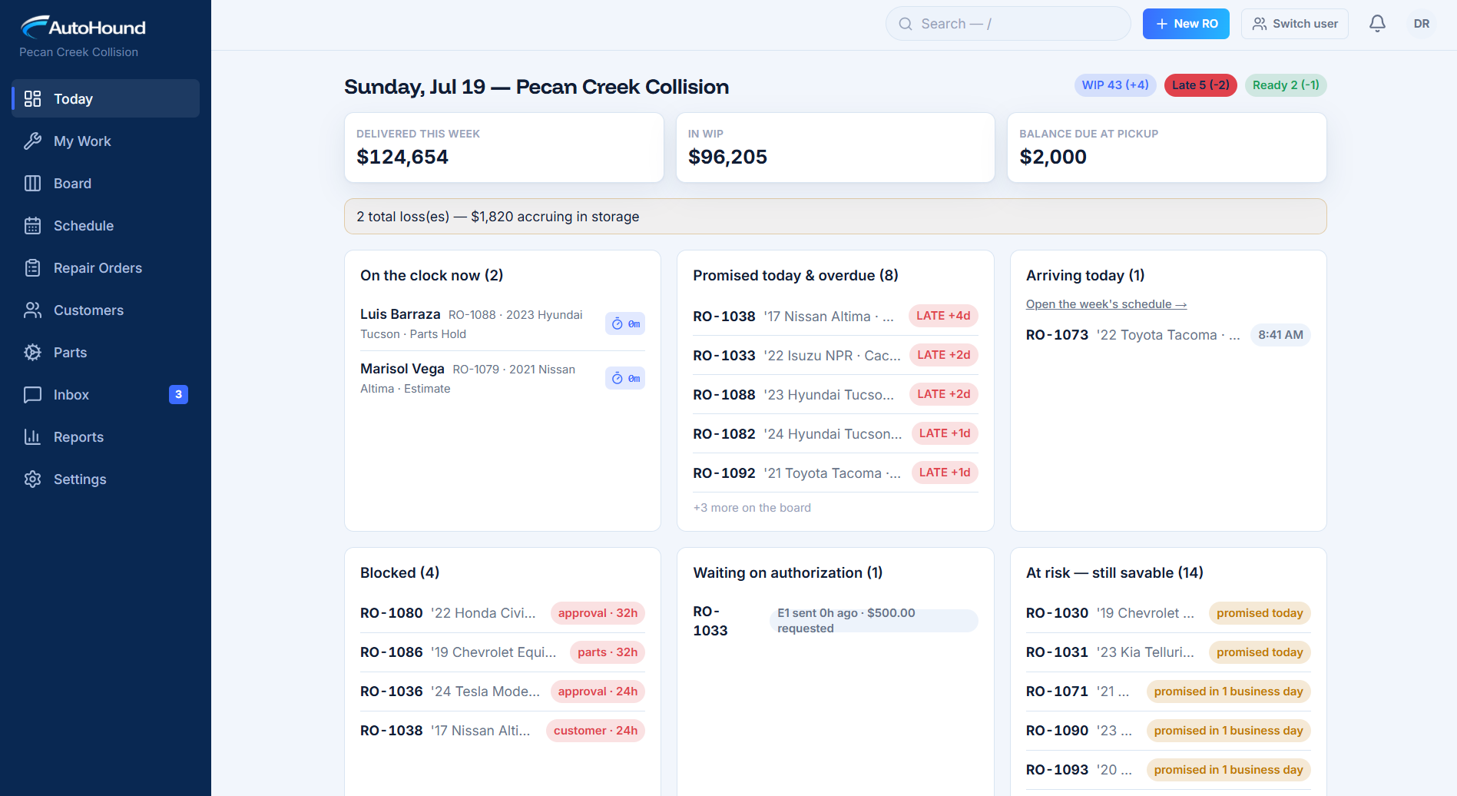1457x796 pixels.
Task: Click the Repair Orders clipboard icon
Action: pos(32,267)
